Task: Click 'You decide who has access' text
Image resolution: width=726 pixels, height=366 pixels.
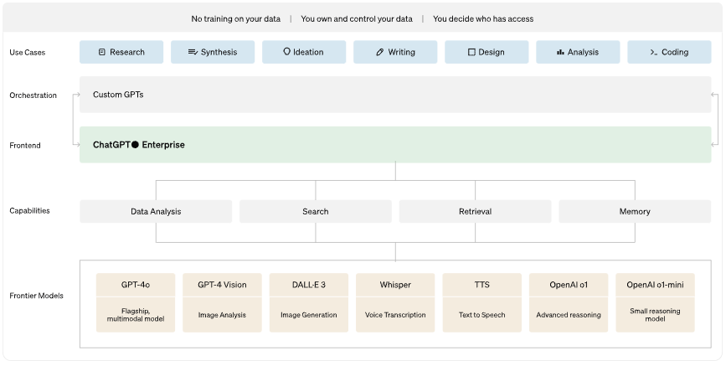Action: tap(483, 19)
